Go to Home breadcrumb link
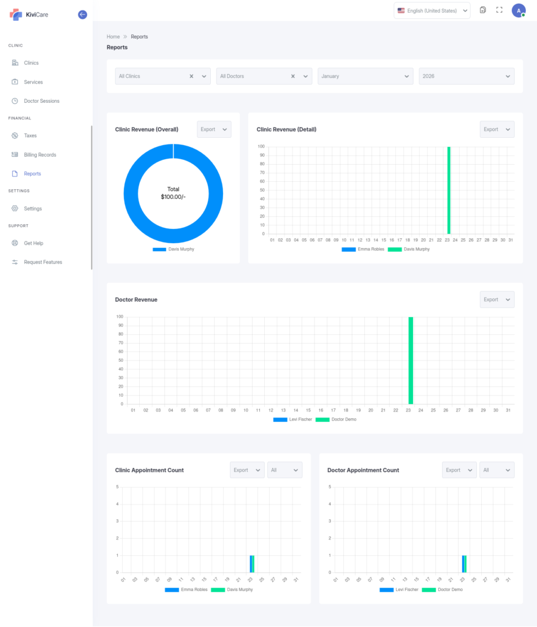Viewport: 537px width, 627px height. 113,37
